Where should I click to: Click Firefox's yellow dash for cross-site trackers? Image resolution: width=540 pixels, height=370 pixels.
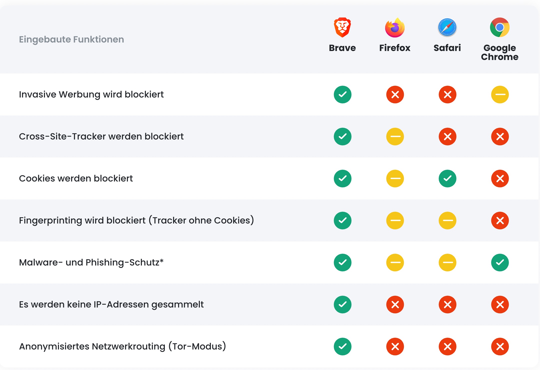click(395, 136)
